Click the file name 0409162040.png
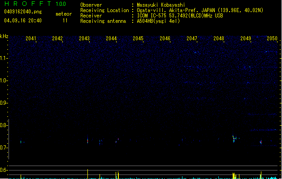 pos(23,12)
